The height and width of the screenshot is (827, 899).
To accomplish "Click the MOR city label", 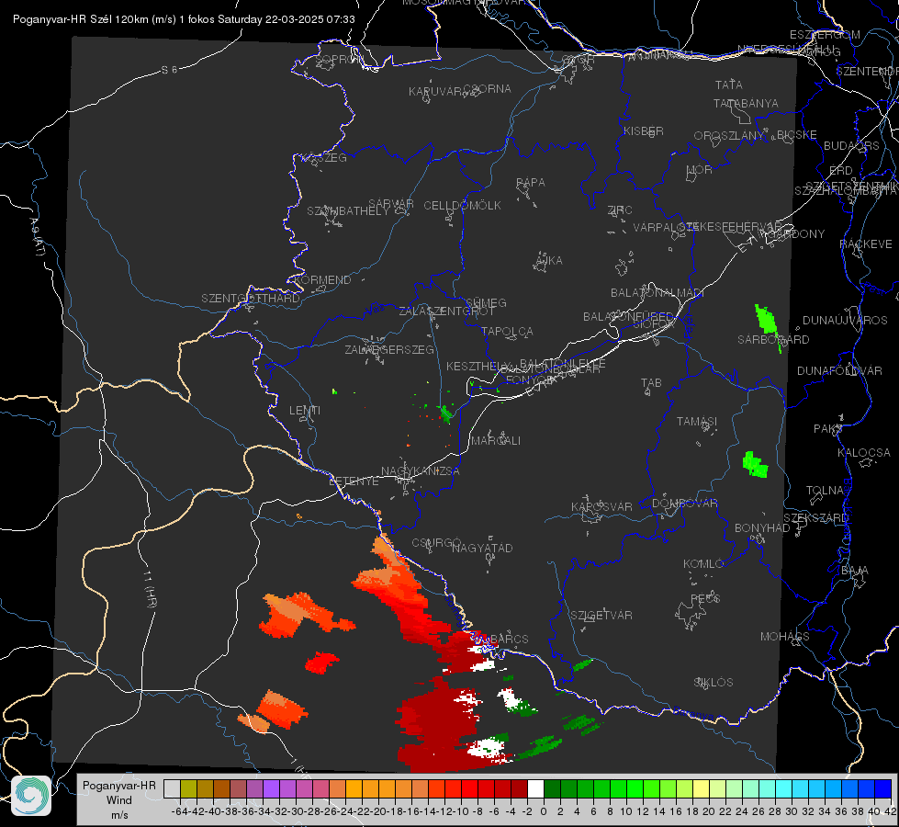I will pos(700,169).
